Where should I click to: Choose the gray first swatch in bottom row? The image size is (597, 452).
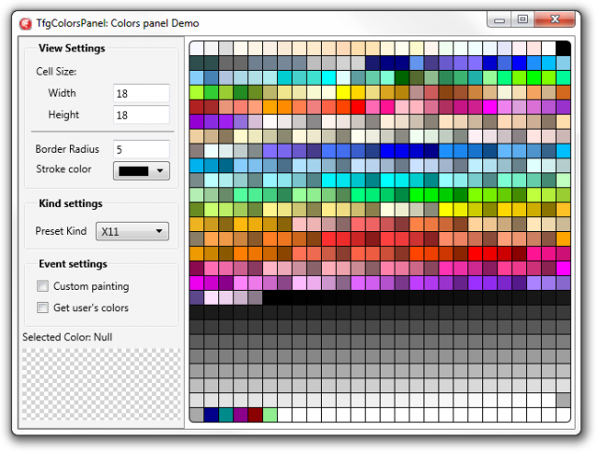click(x=197, y=415)
